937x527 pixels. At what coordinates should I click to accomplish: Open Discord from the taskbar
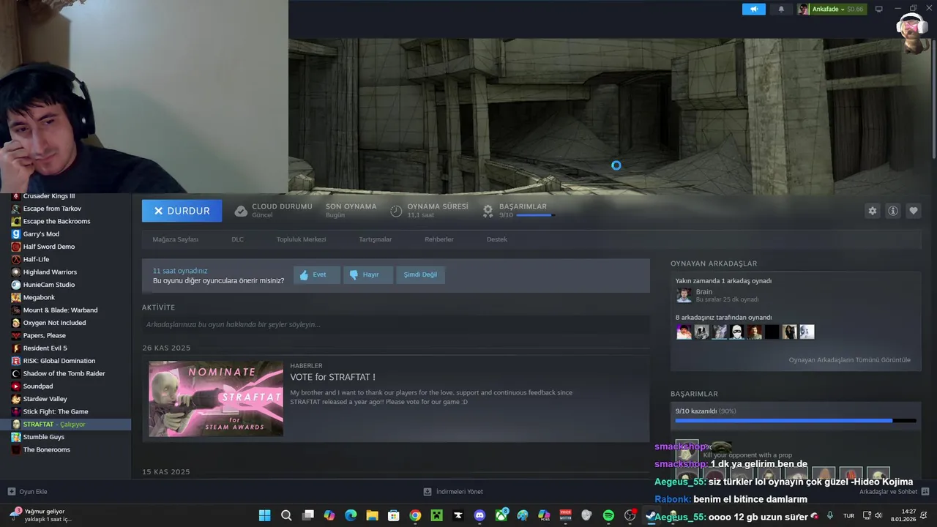point(479,515)
